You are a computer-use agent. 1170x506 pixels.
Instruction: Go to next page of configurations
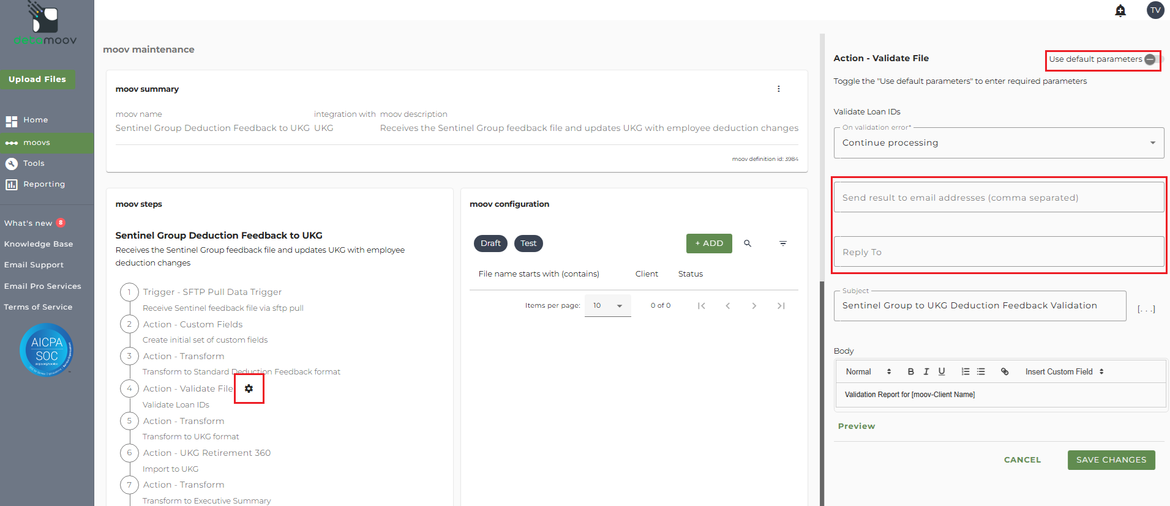click(754, 306)
